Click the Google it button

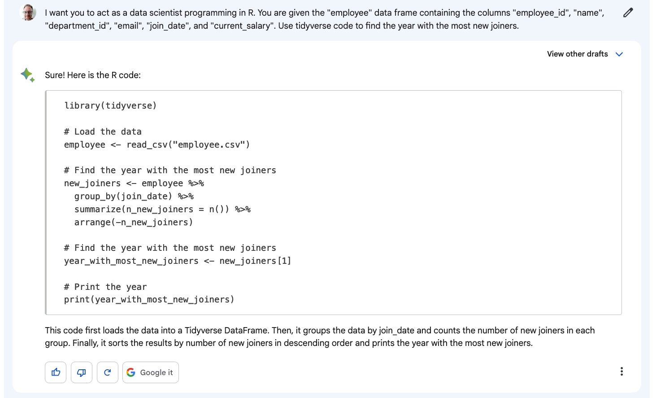click(x=151, y=372)
